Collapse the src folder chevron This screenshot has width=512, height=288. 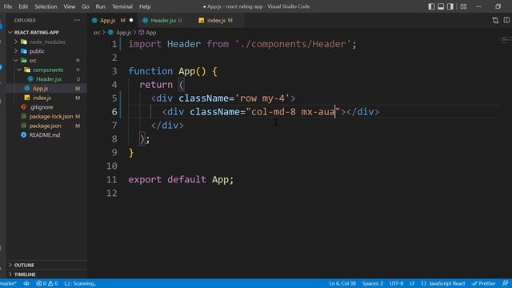16,61
